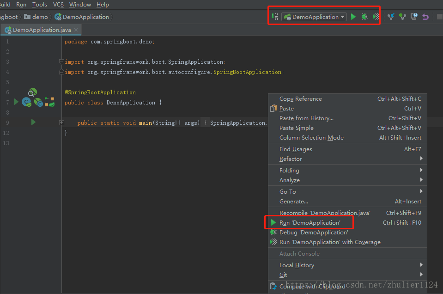This screenshot has width=443, height=294.
Task: Click the package com.springboot.demo line
Action: 109,42
